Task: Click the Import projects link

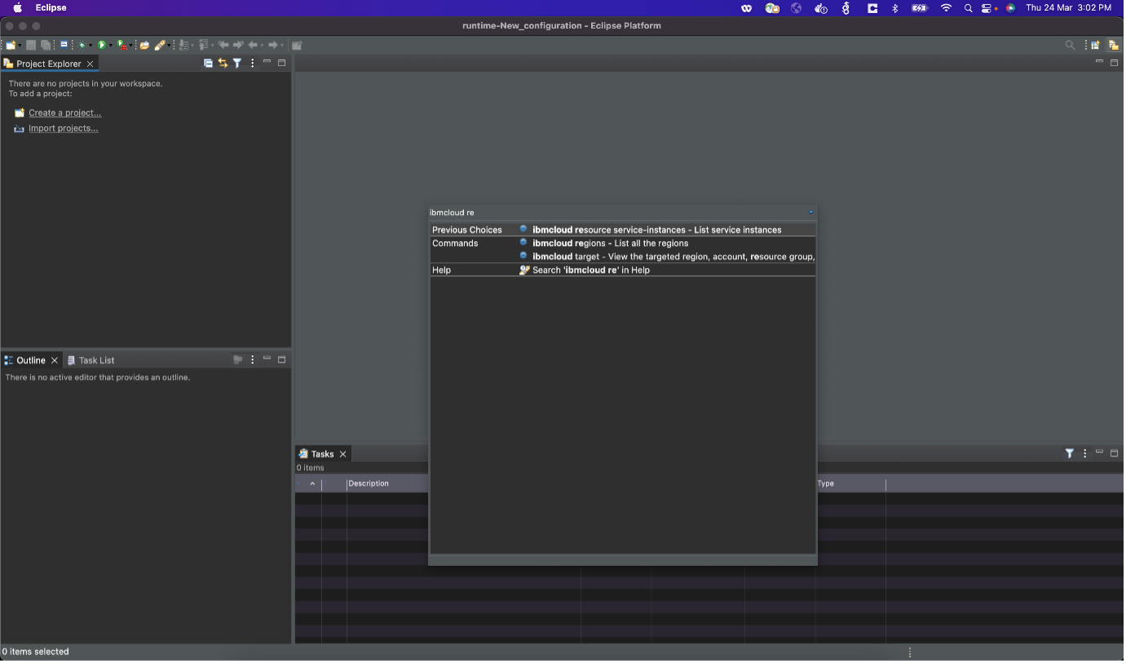Action: (63, 129)
